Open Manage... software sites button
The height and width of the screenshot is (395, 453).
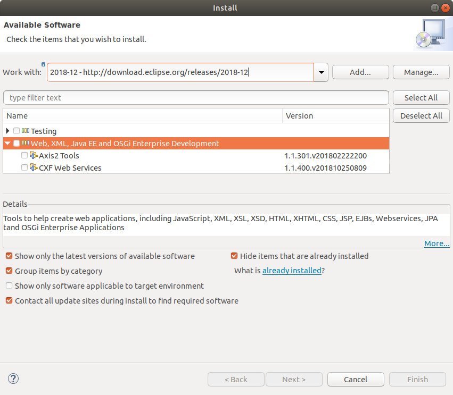421,72
